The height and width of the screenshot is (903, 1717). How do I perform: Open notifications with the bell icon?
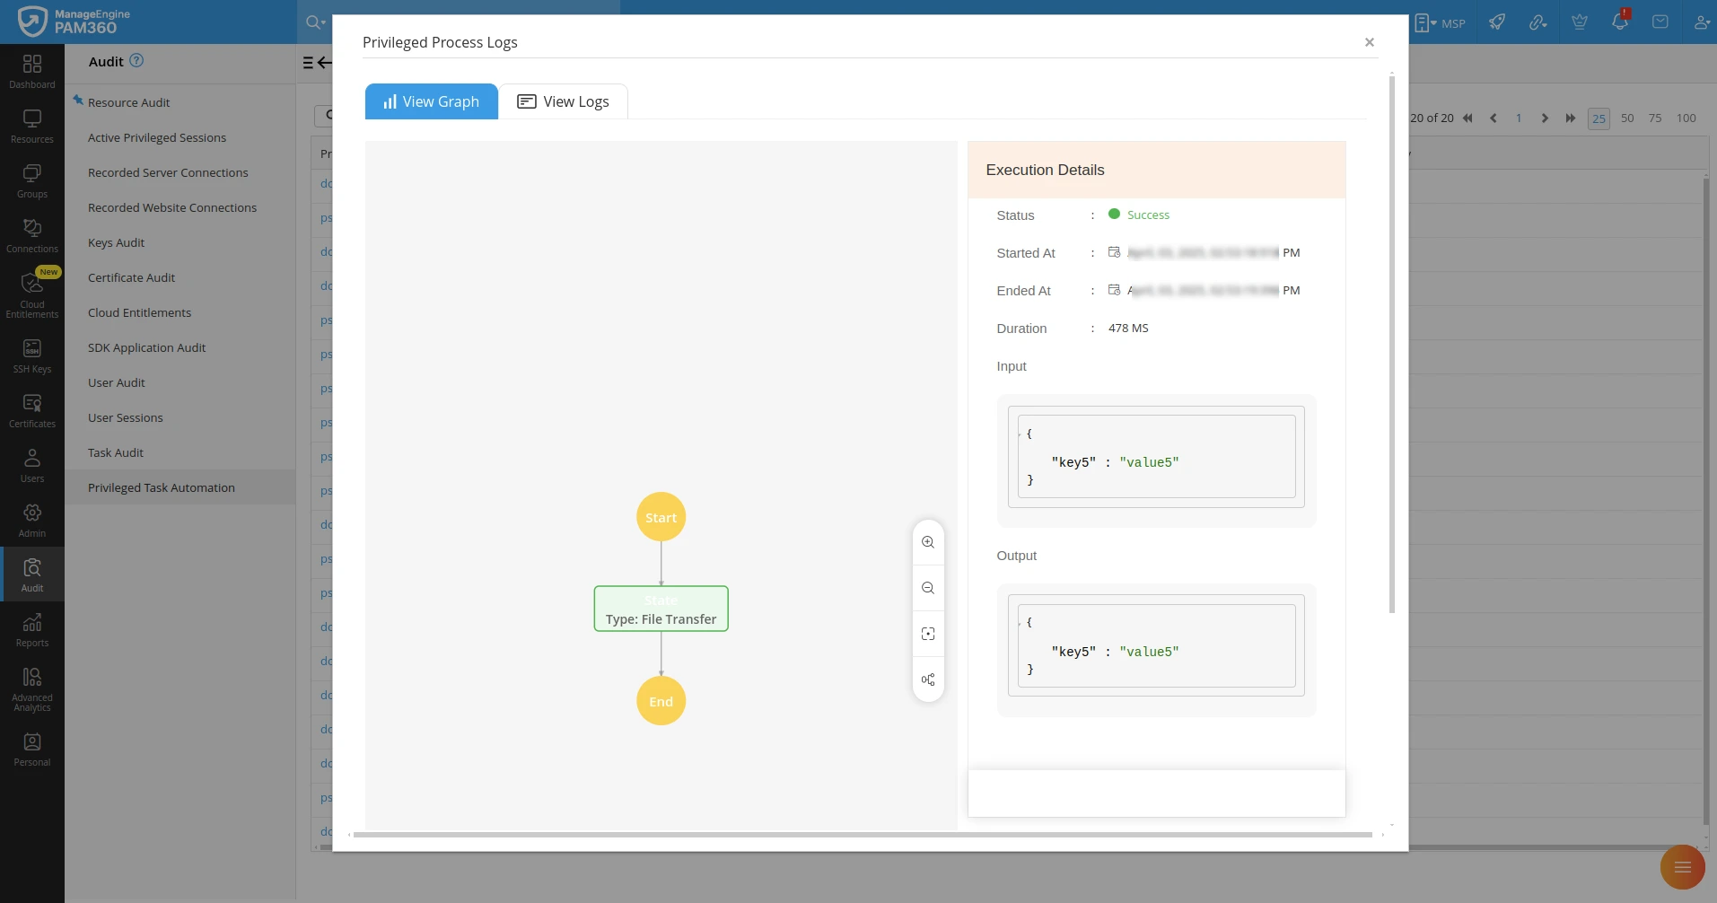[1619, 22]
